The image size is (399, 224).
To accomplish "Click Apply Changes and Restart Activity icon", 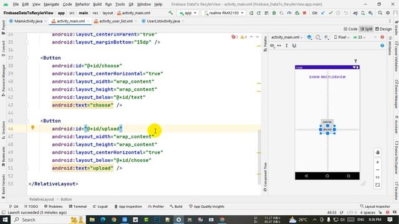I will (x=259, y=13).
